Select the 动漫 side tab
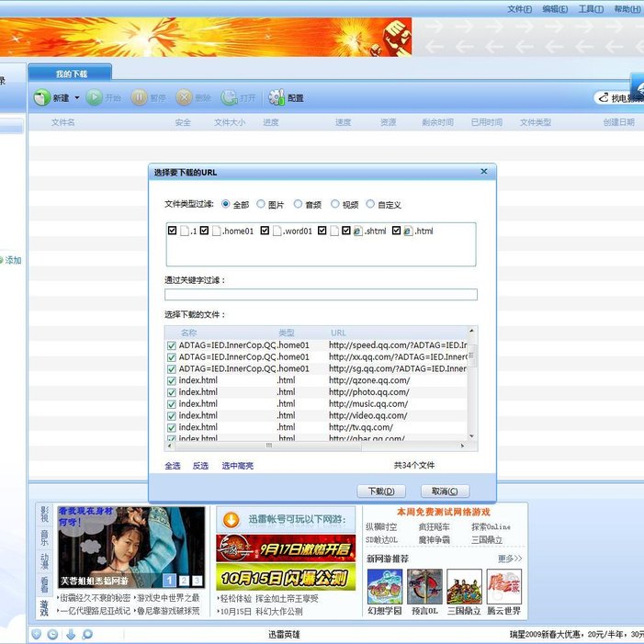The width and height of the screenshot is (644, 644). pos(44,561)
